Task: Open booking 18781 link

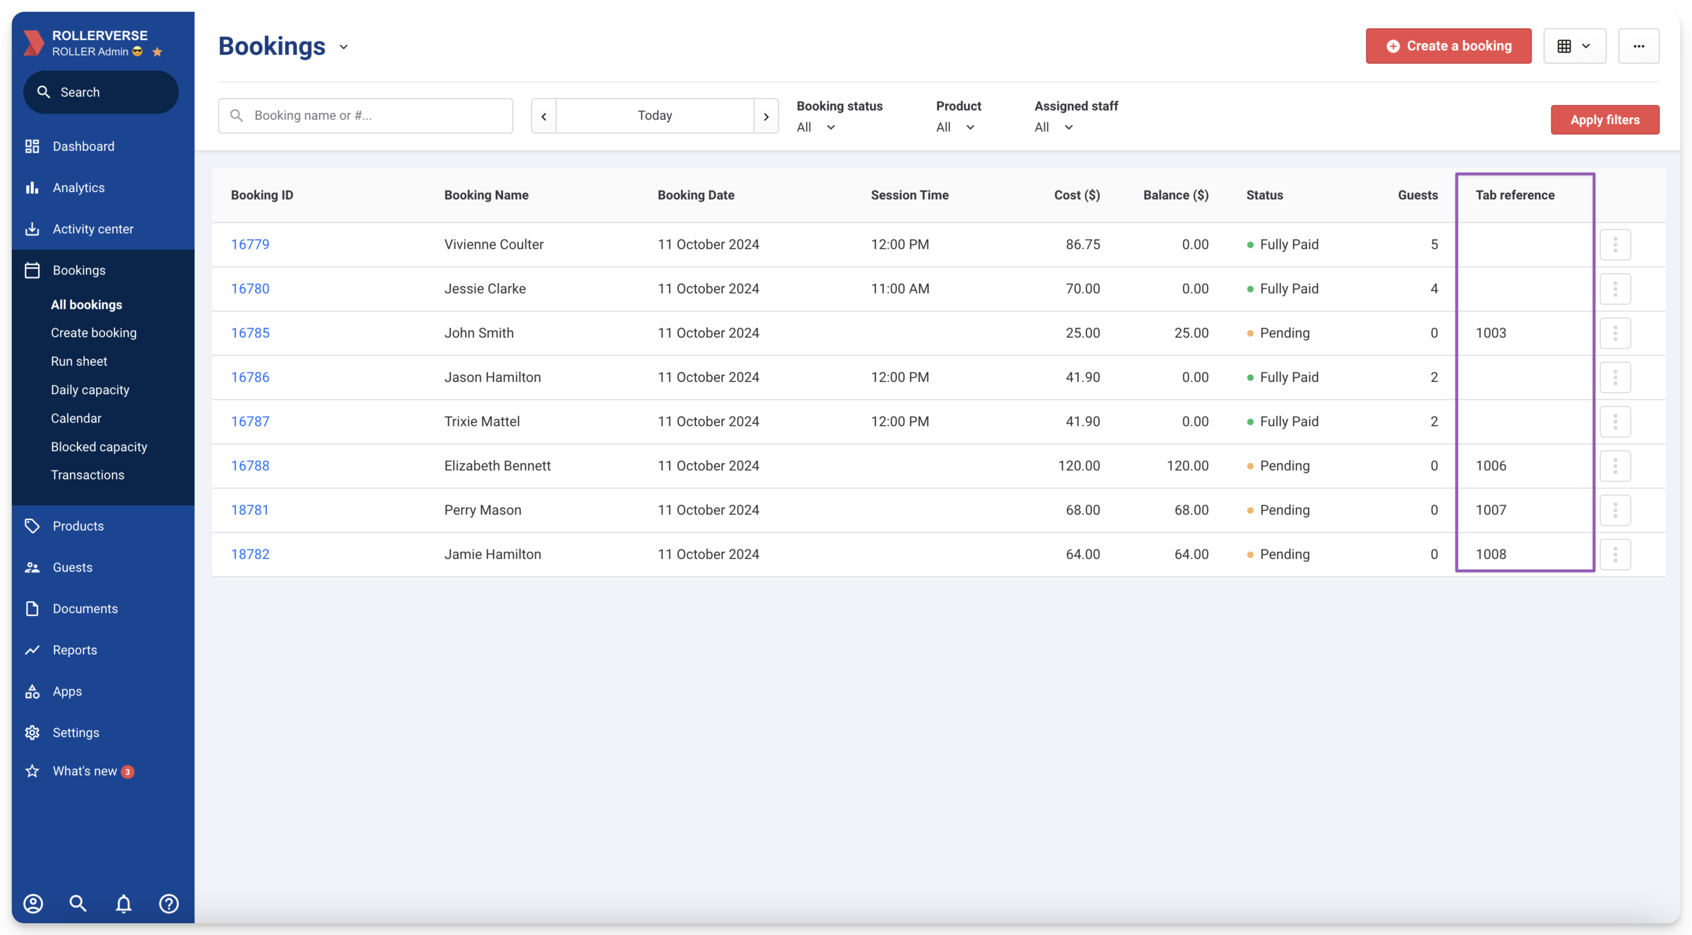Action: [x=250, y=510]
